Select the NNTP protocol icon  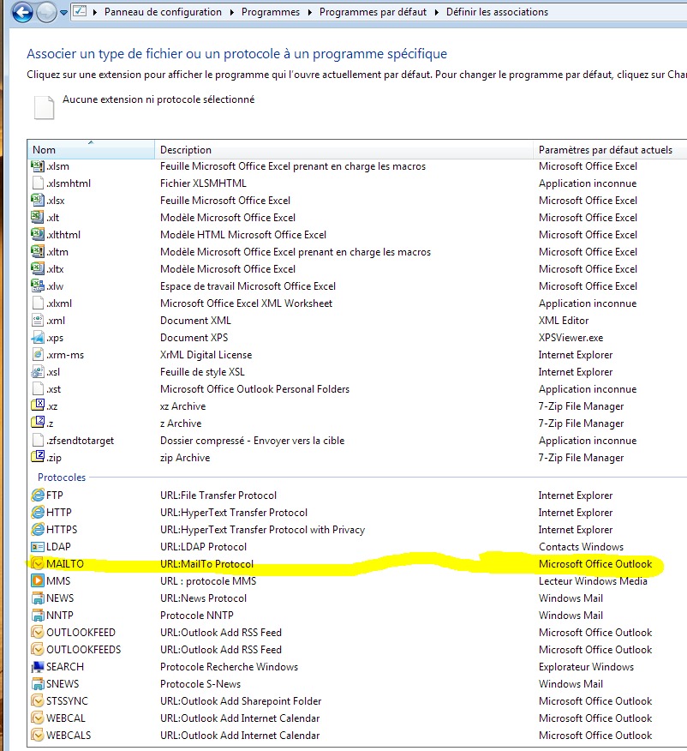[x=38, y=615]
